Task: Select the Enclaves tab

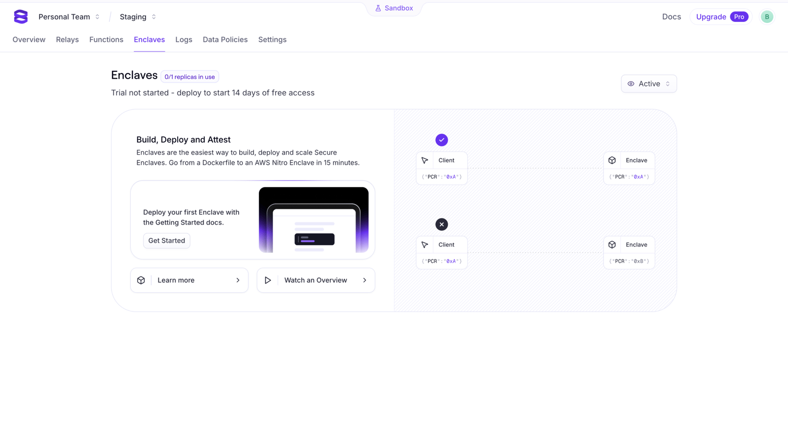Action: tap(149, 40)
